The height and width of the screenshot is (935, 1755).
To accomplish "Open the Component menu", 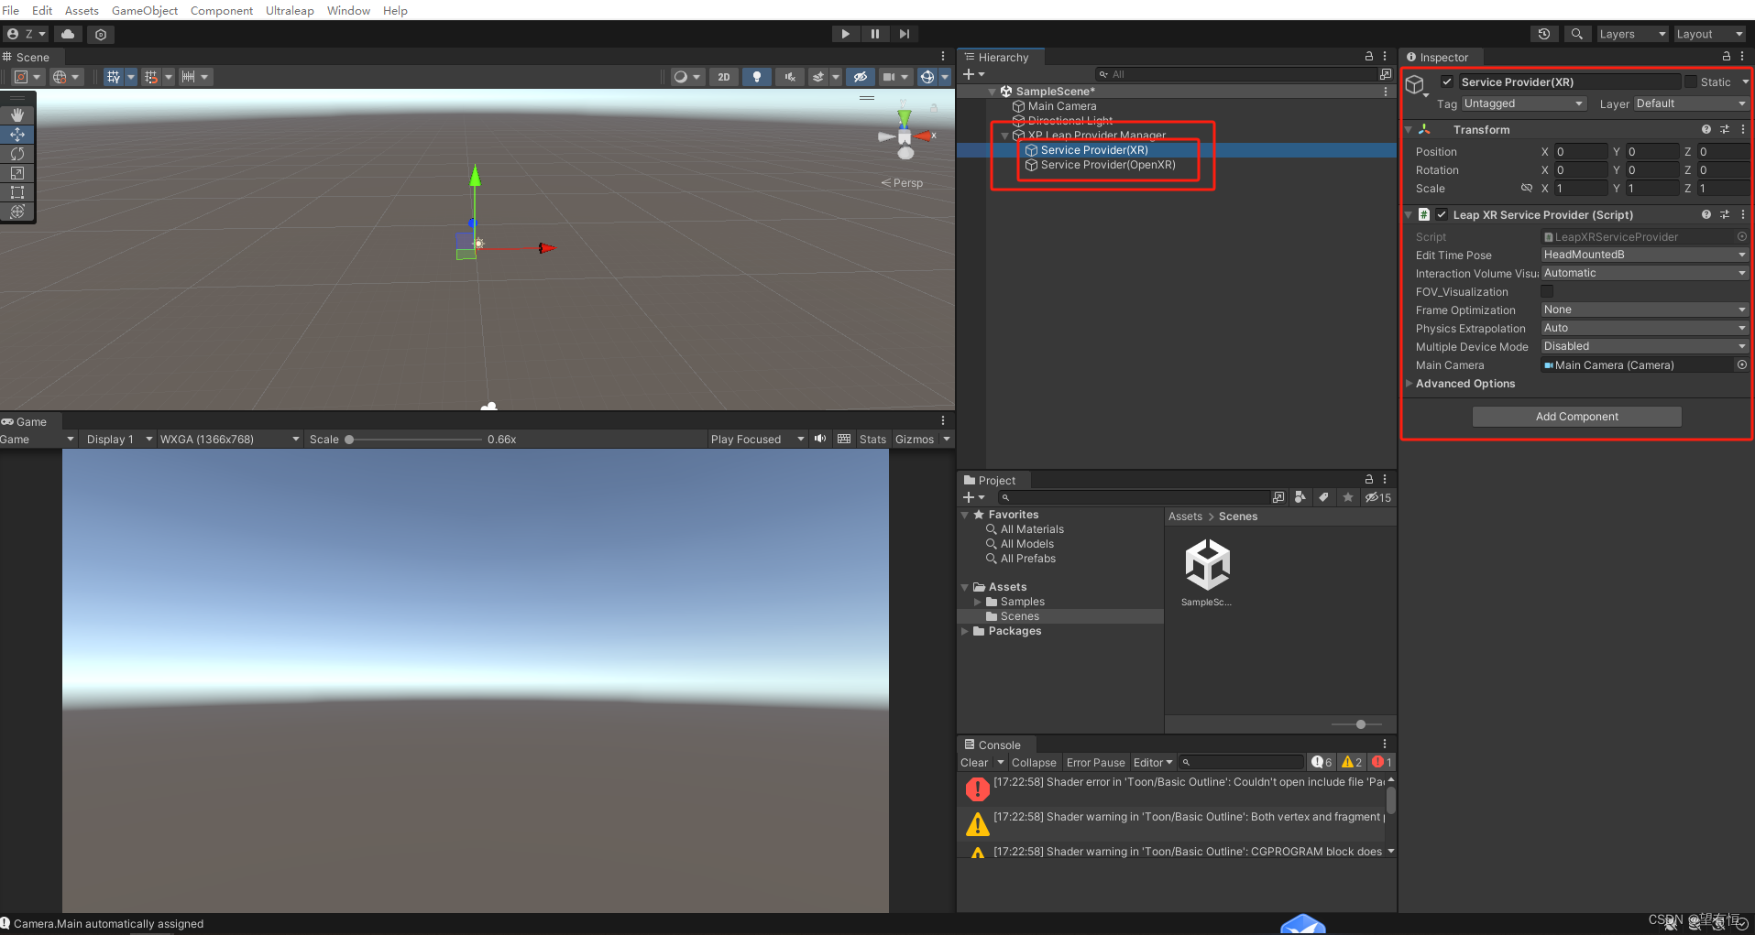I will pos(222,10).
